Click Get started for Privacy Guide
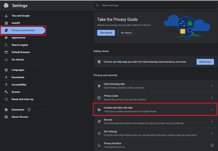Viewport: 218px width, 151px height. point(106,33)
